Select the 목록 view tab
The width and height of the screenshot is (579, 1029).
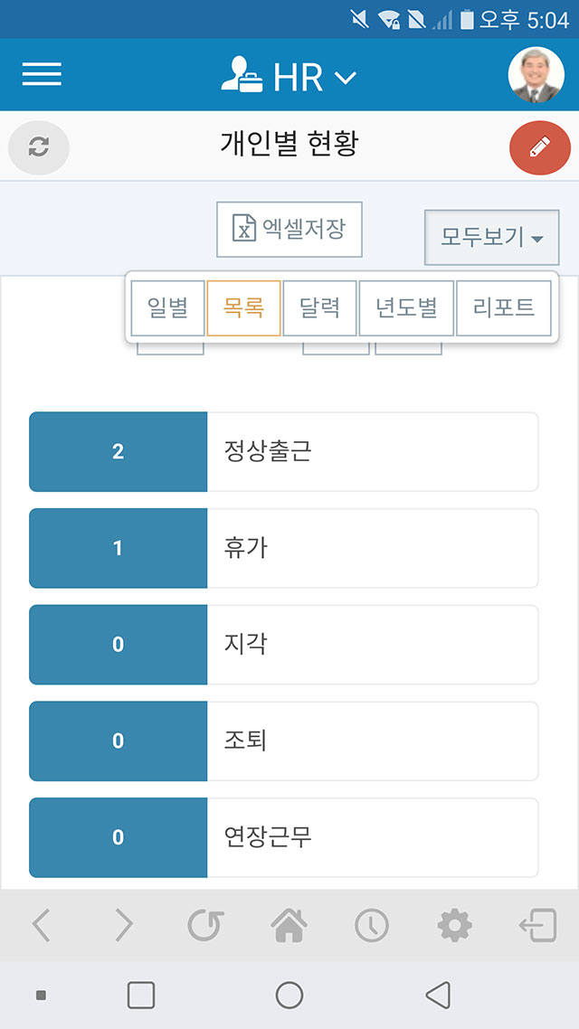click(x=243, y=307)
